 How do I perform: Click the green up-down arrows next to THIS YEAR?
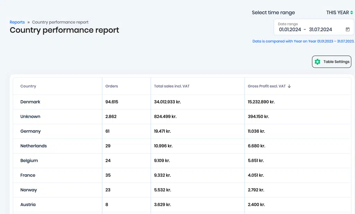point(352,13)
